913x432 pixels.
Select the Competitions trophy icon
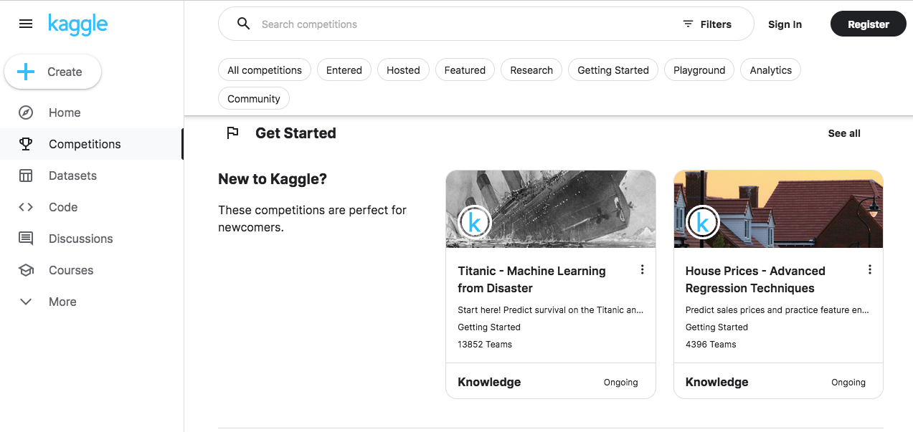26,144
